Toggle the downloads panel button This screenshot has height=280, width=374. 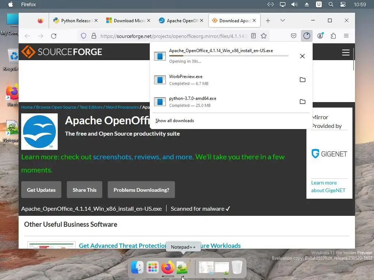(307, 36)
